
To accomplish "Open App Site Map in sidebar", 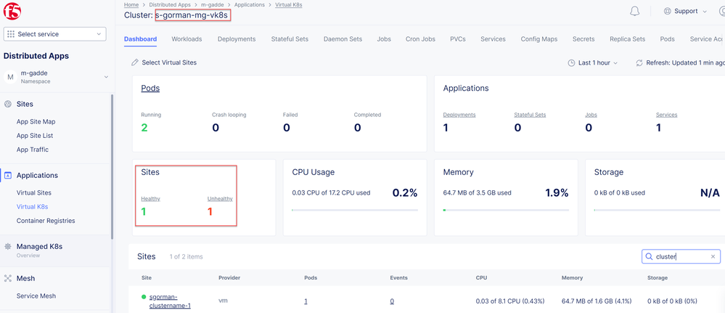I will pyautogui.click(x=36, y=121).
